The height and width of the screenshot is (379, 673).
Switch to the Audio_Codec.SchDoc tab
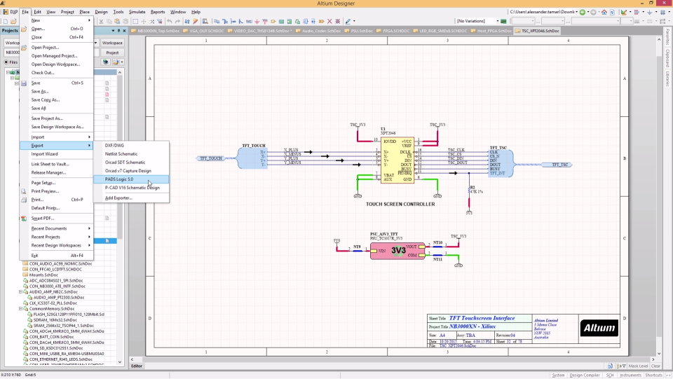[318, 31]
